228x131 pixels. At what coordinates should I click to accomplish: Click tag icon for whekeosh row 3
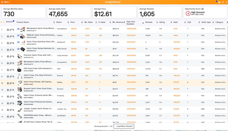pos(13,43)
